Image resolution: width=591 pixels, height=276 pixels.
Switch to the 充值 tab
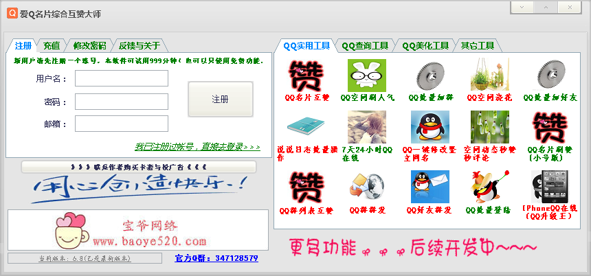click(x=52, y=46)
